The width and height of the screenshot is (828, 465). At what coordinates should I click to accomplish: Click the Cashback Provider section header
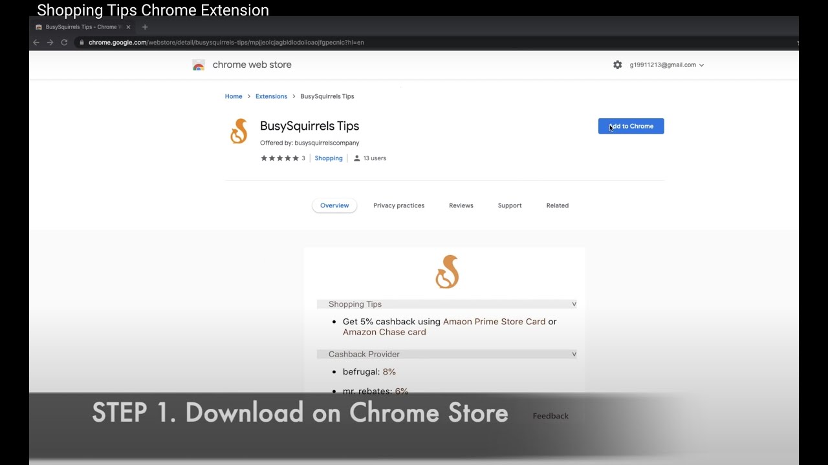447,354
